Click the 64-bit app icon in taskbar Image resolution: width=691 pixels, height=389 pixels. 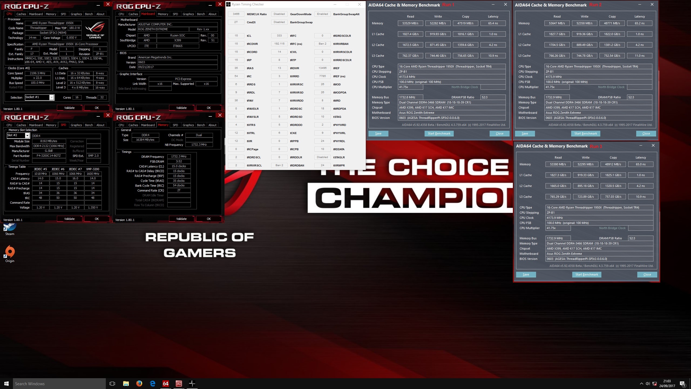(165, 383)
